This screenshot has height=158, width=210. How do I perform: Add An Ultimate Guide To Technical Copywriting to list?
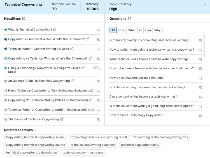[x=98, y=81]
